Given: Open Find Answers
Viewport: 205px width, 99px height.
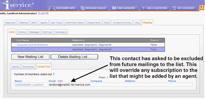Looking at the screenshot, I should [x=124, y=8].
